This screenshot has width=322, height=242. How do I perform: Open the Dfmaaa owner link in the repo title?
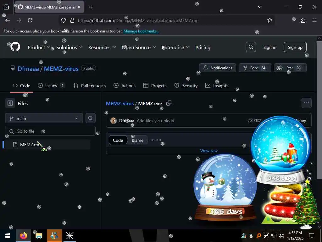point(28,69)
